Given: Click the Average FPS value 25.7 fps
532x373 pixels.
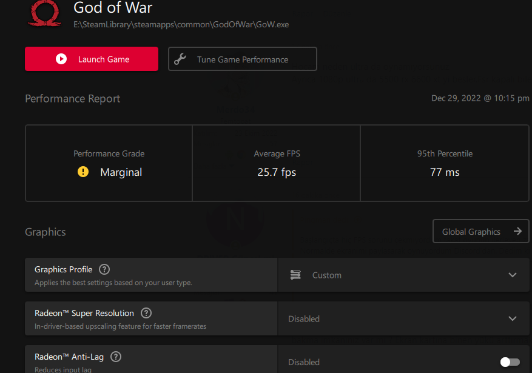Looking at the screenshot, I should [277, 172].
